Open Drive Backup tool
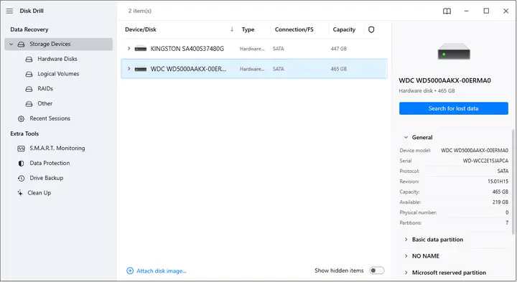This screenshot has height=282, width=517. tap(47, 178)
